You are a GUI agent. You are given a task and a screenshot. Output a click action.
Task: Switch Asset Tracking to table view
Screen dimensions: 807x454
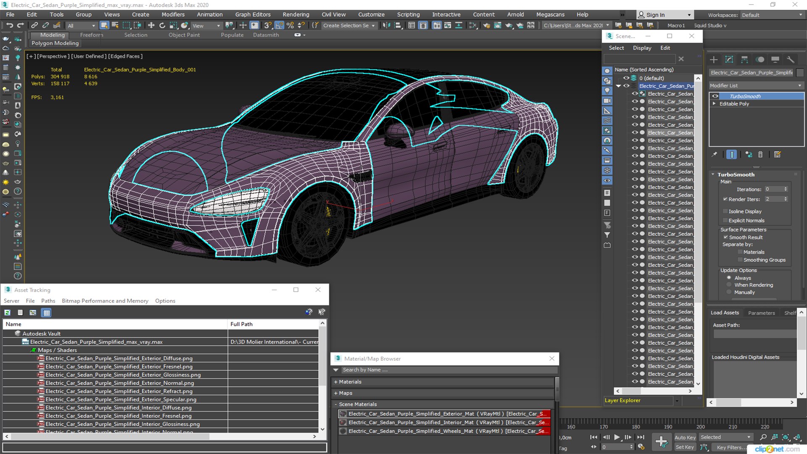click(47, 313)
